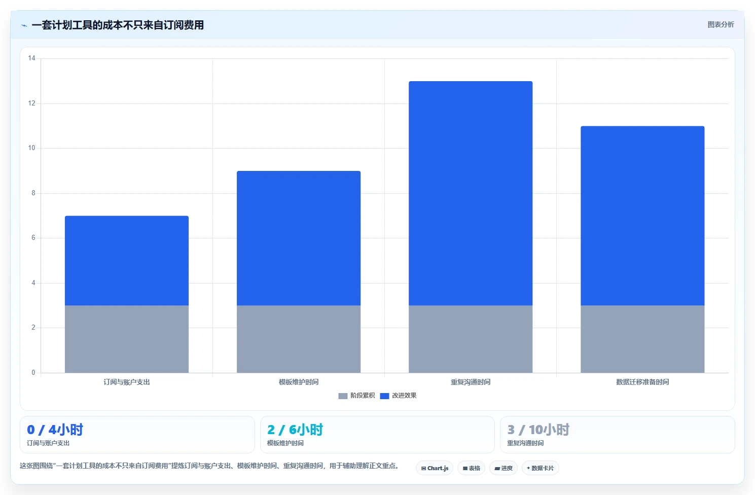The image size is (755, 495).
Task: Click the y-axis value 6
Action: (33, 238)
